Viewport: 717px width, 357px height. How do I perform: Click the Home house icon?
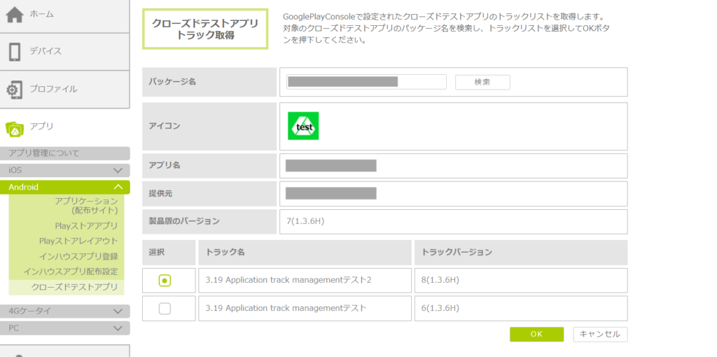(14, 15)
